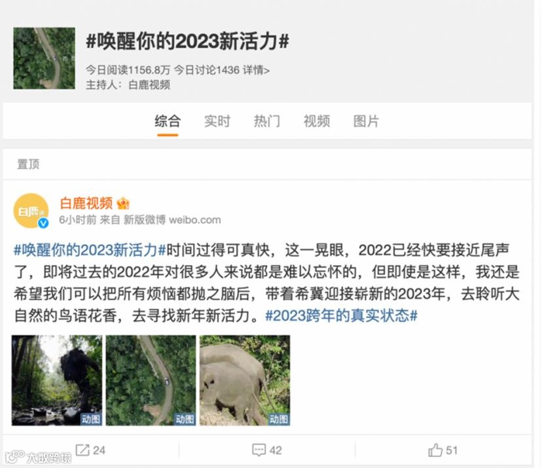This screenshot has width=542, height=468.
Task: Open host 白鹿视频 link in header
Action: (149, 84)
